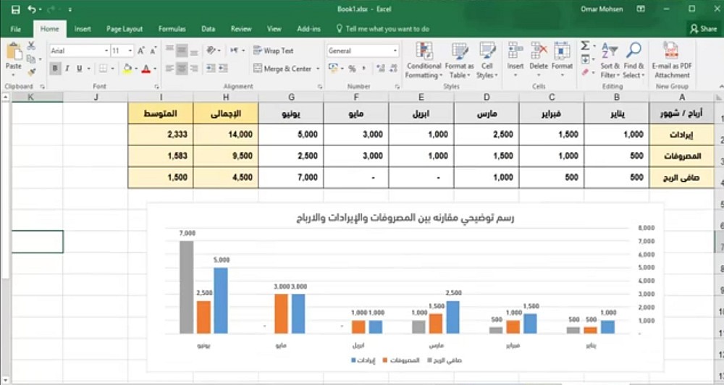Toggle Bold formatting
Image resolution: width=724 pixels, height=385 pixels.
(56, 69)
